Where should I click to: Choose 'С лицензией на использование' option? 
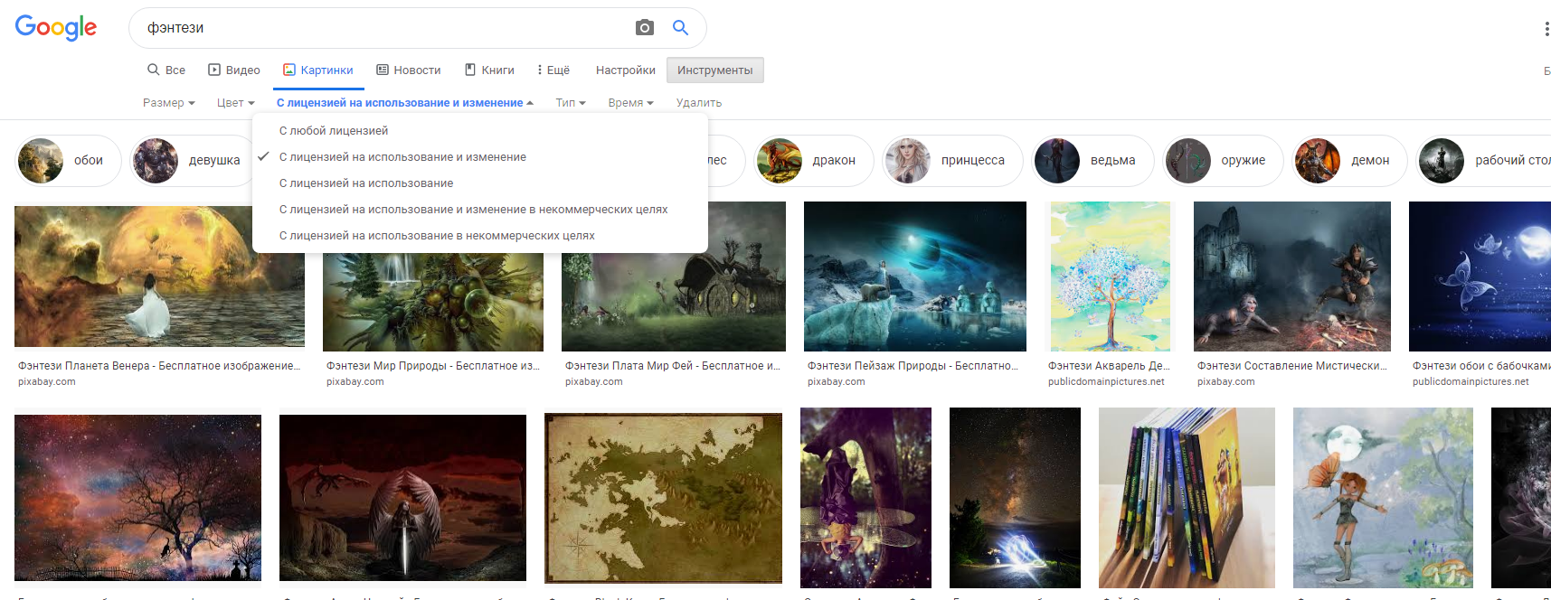click(x=366, y=183)
